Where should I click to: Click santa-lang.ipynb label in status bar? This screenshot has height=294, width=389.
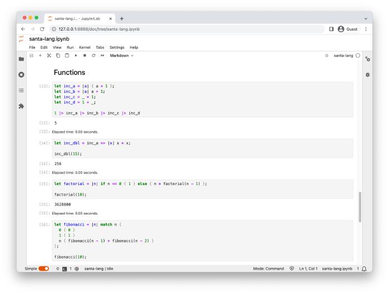click(x=337, y=268)
